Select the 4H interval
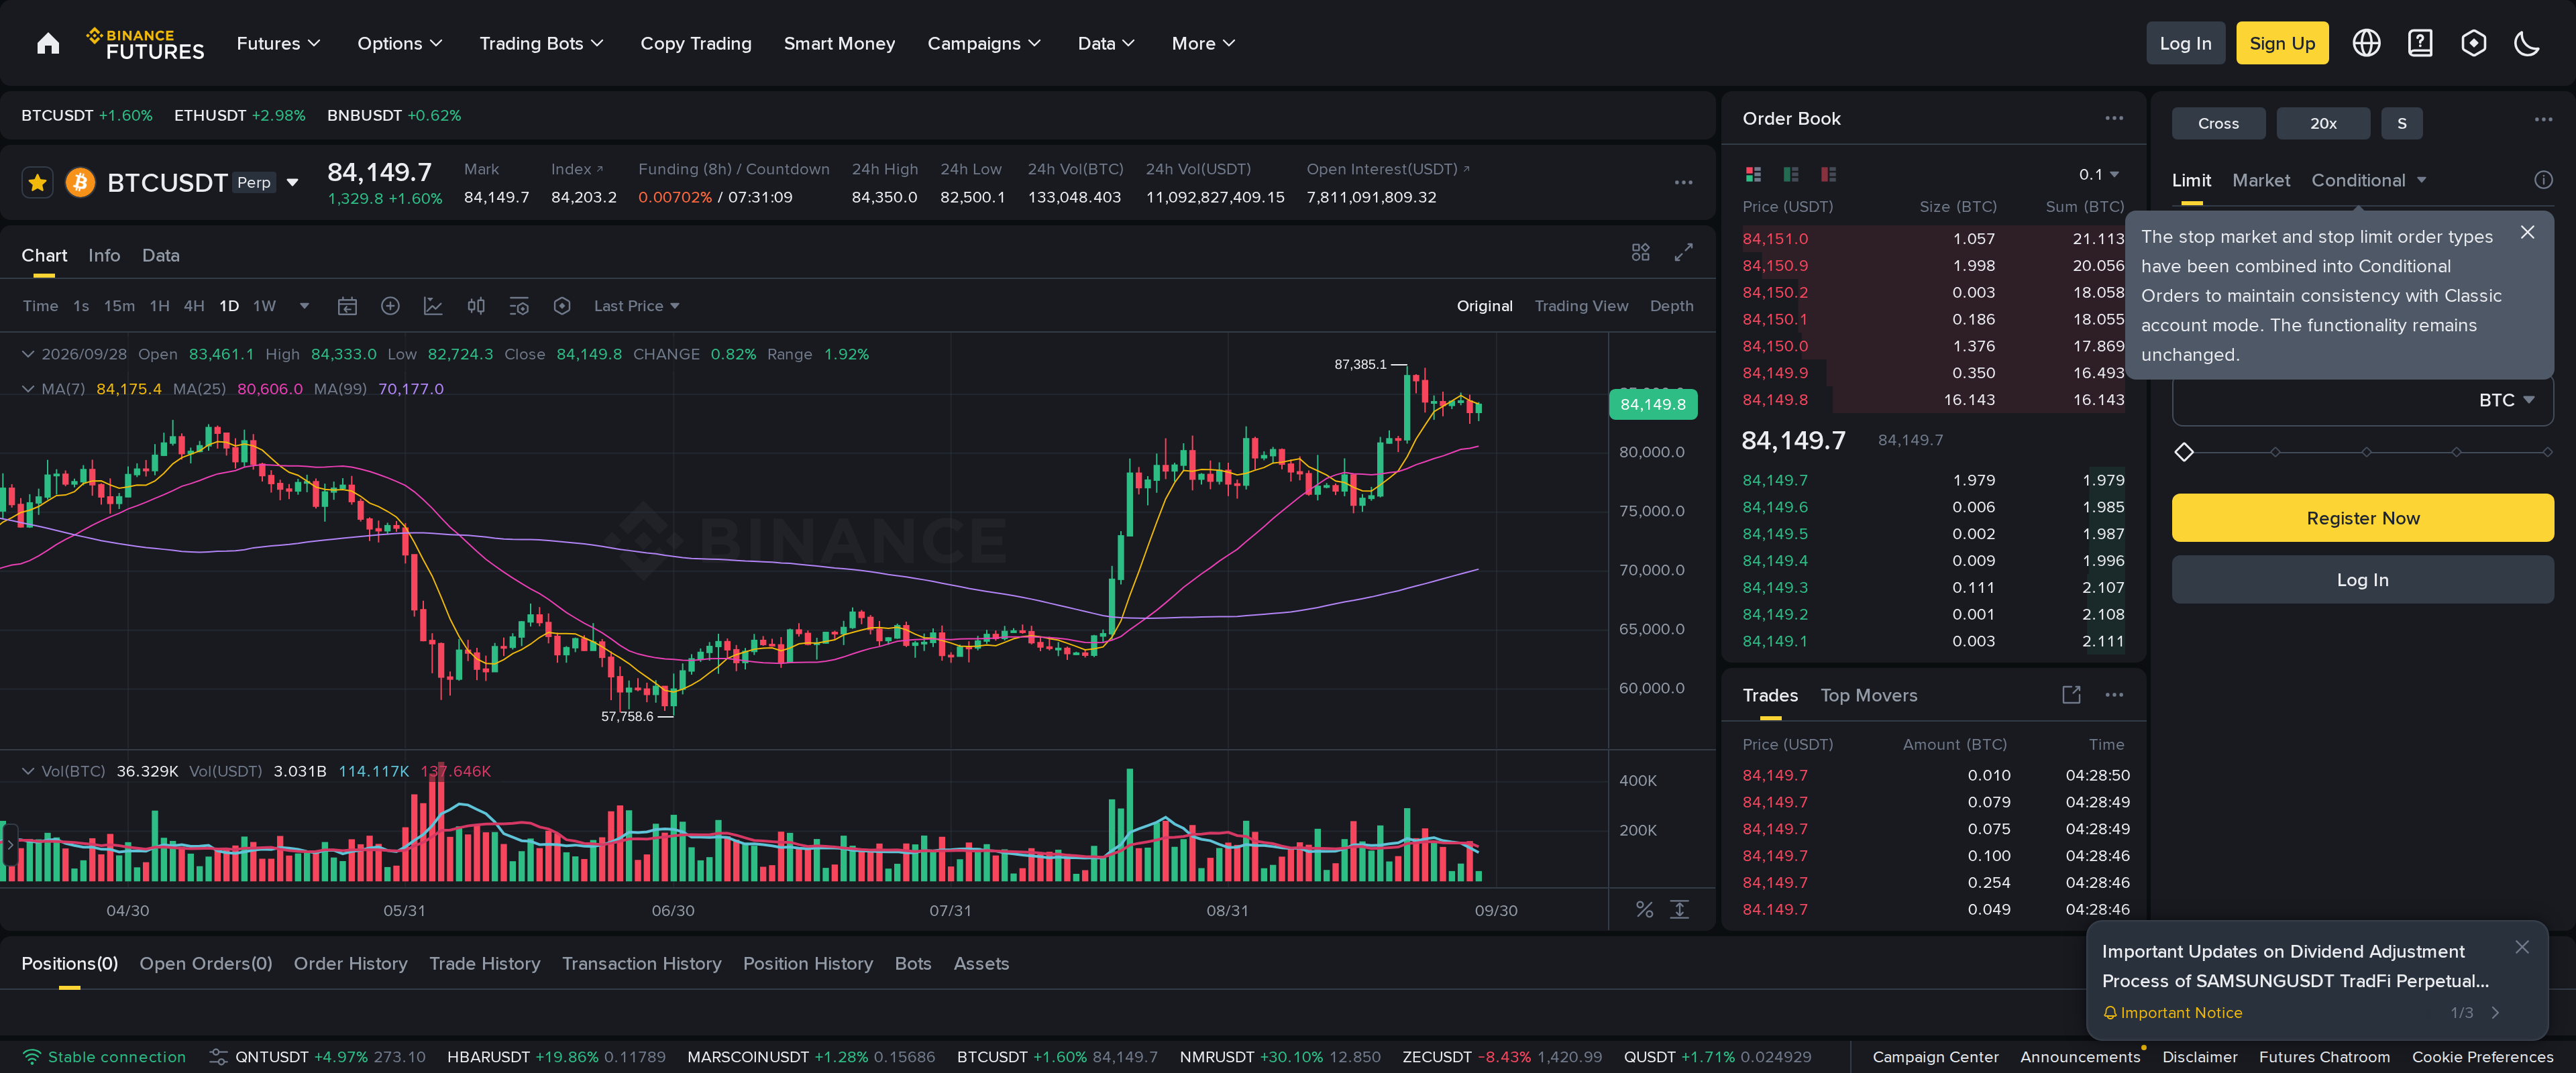 tap(194, 306)
